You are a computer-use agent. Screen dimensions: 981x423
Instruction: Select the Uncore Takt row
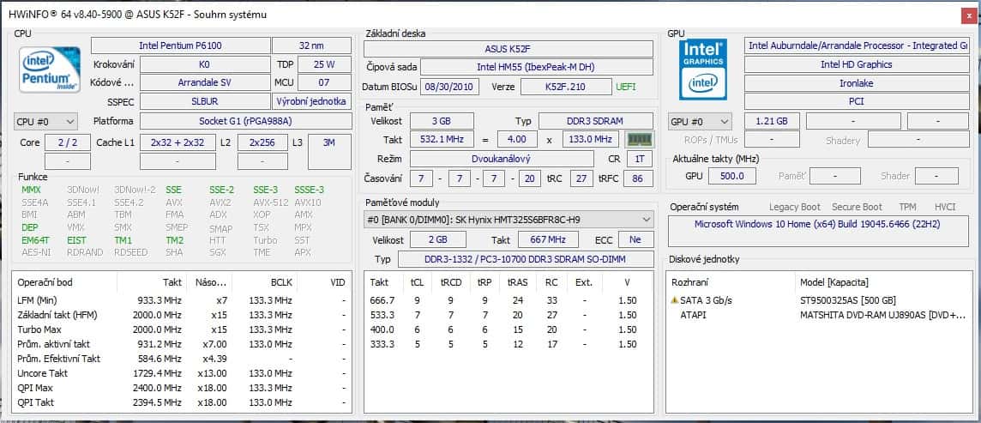coord(182,373)
